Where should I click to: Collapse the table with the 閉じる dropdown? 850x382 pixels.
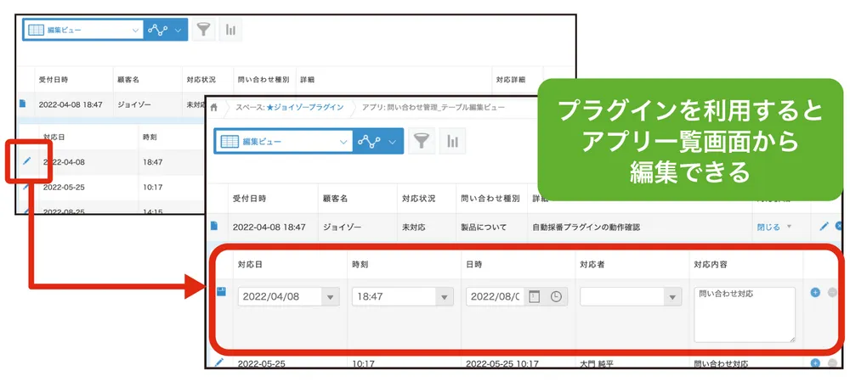pyautogui.click(x=774, y=228)
